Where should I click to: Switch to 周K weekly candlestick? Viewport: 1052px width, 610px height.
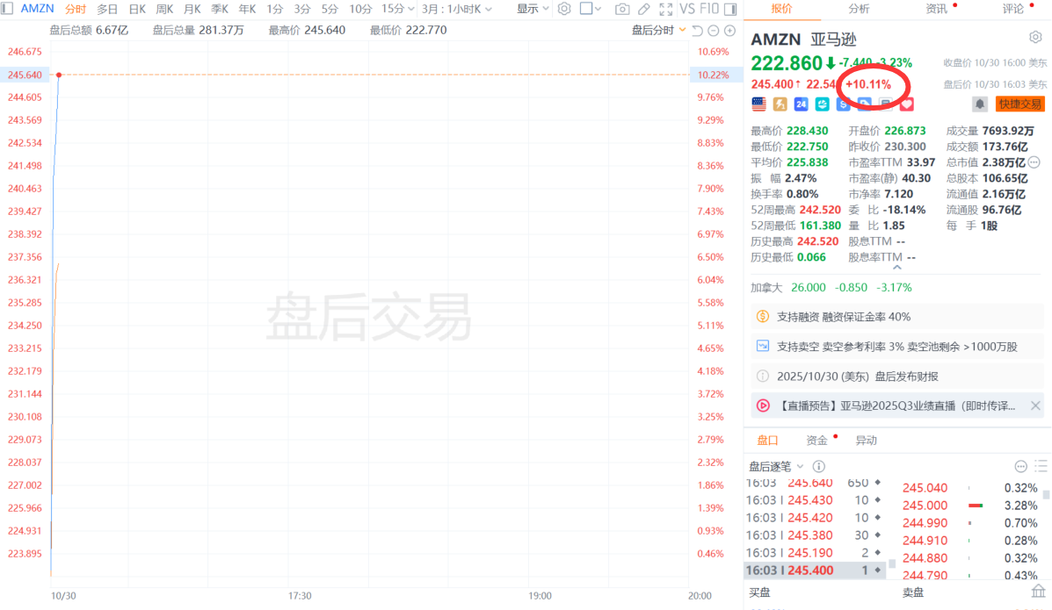coord(164,9)
